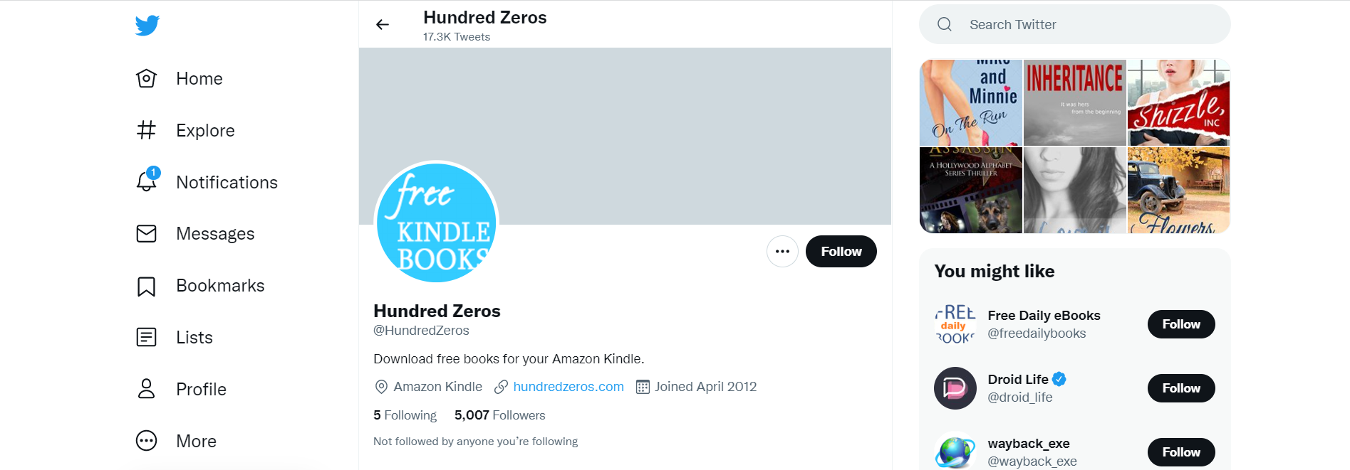Viewport: 1350px width, 470px height.
Task: Open Notifications bell icon
Action: tap(147, 182)
